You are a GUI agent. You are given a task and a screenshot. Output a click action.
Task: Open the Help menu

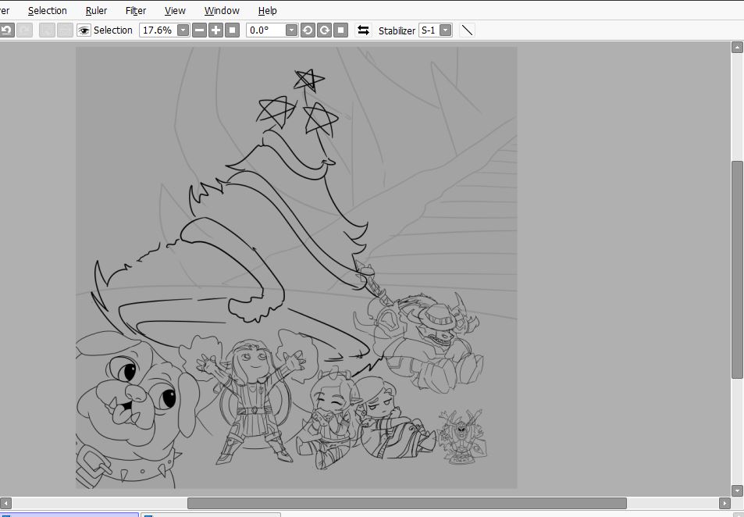click(267, 10)
